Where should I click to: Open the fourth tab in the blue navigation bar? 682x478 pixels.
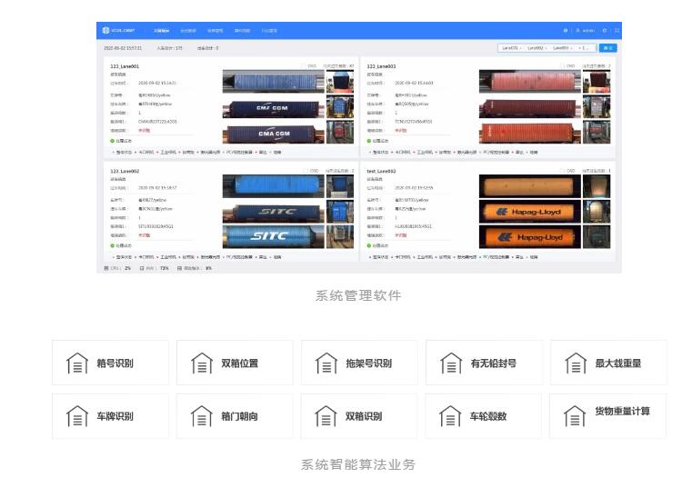tap(242, 31)
